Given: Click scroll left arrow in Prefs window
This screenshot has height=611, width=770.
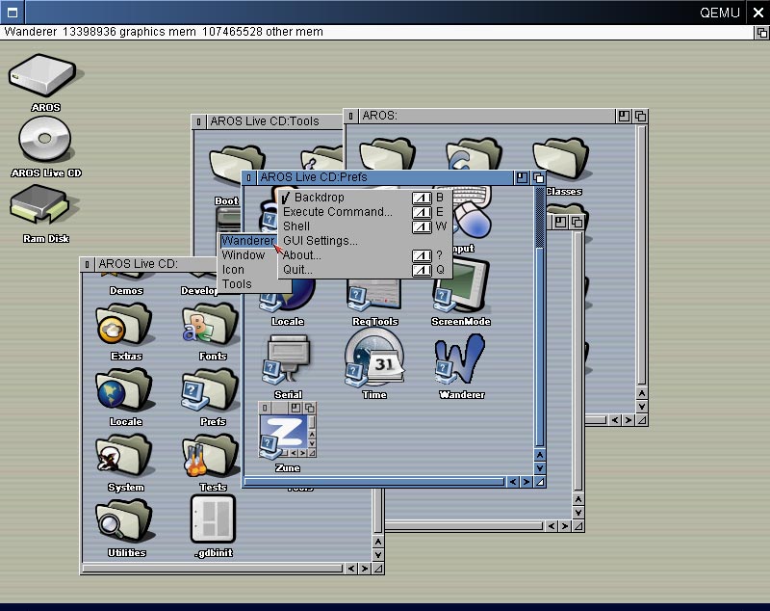Looking at the screenshot, I should tap(513, 482).
